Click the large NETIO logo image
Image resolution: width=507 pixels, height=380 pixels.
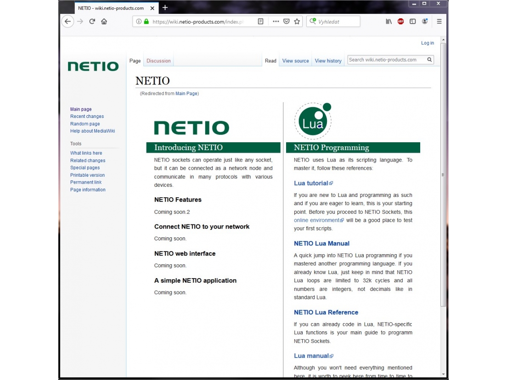(x=192, y=128)
